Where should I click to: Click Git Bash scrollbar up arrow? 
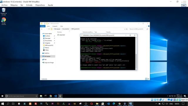coord(136,38)
